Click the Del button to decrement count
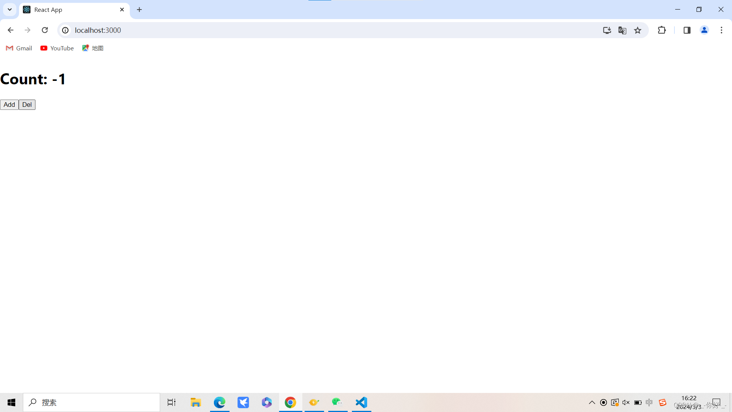Image resolution: width=732 pixels, height=412 pixels. [27, 104]
